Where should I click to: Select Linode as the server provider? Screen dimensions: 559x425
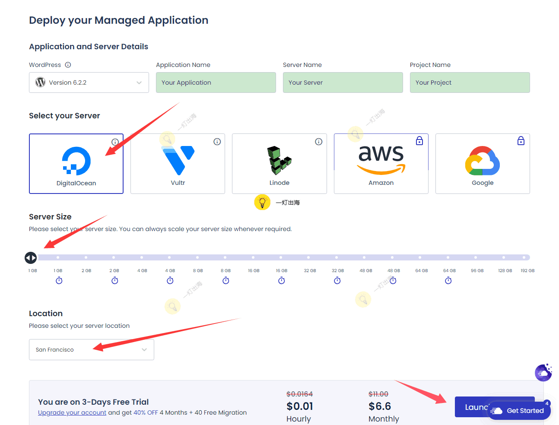tap(279, 164)
